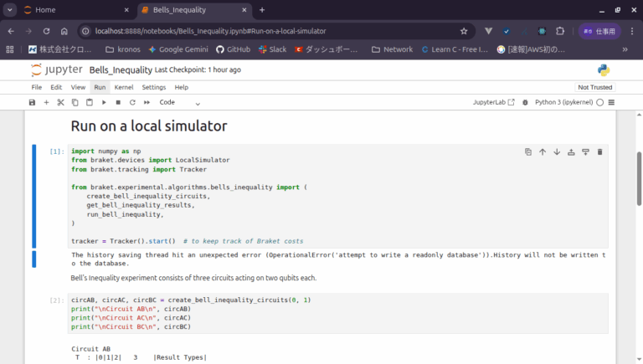Open the Learn C bookmark
The height and width of the screenshot is (364, 643).
pos(455,49)
